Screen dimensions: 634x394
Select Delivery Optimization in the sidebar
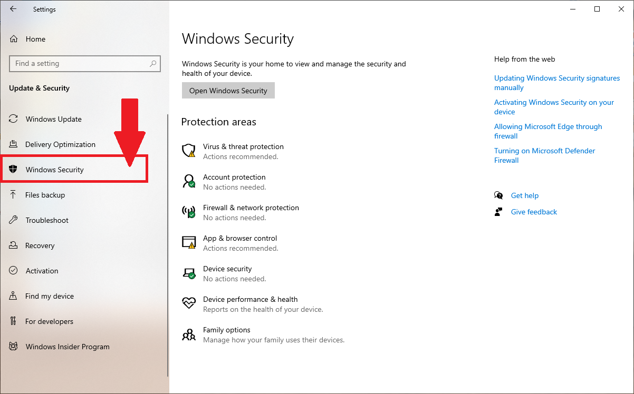point(60,144)
